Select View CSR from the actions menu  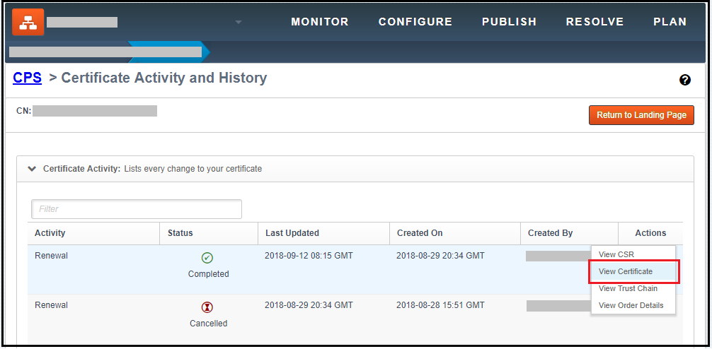[x=616, y=254]
